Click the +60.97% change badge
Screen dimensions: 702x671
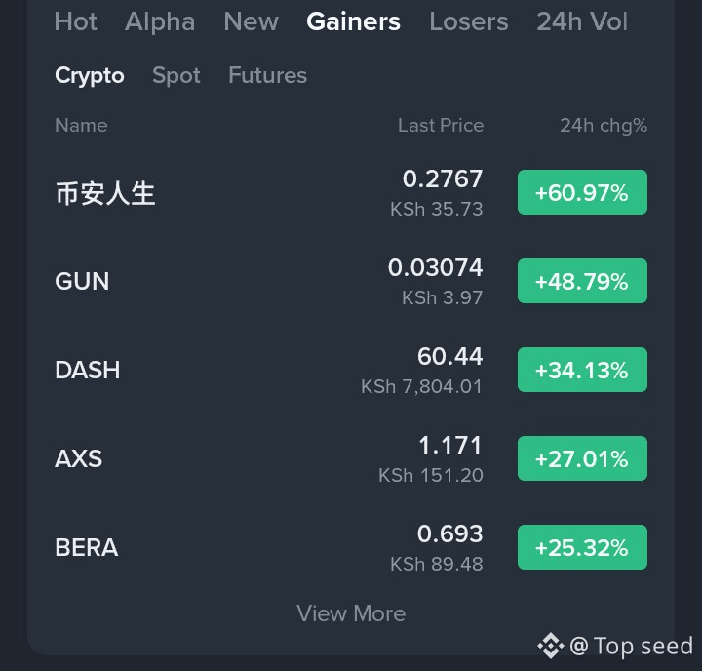click(x=582, y=193)
